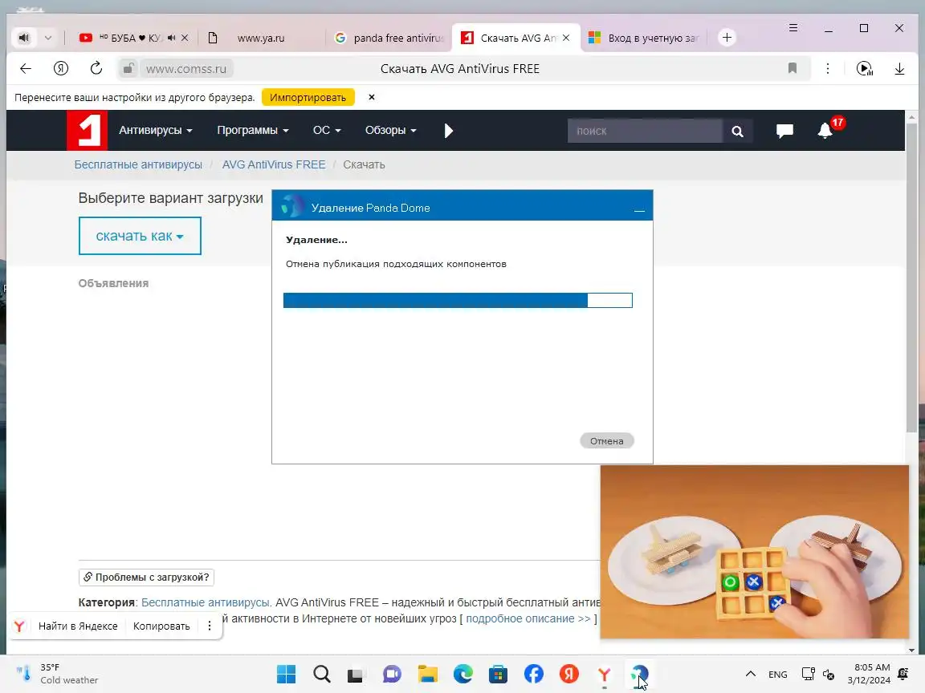Open the Windows Start button

tap(286, 674)
